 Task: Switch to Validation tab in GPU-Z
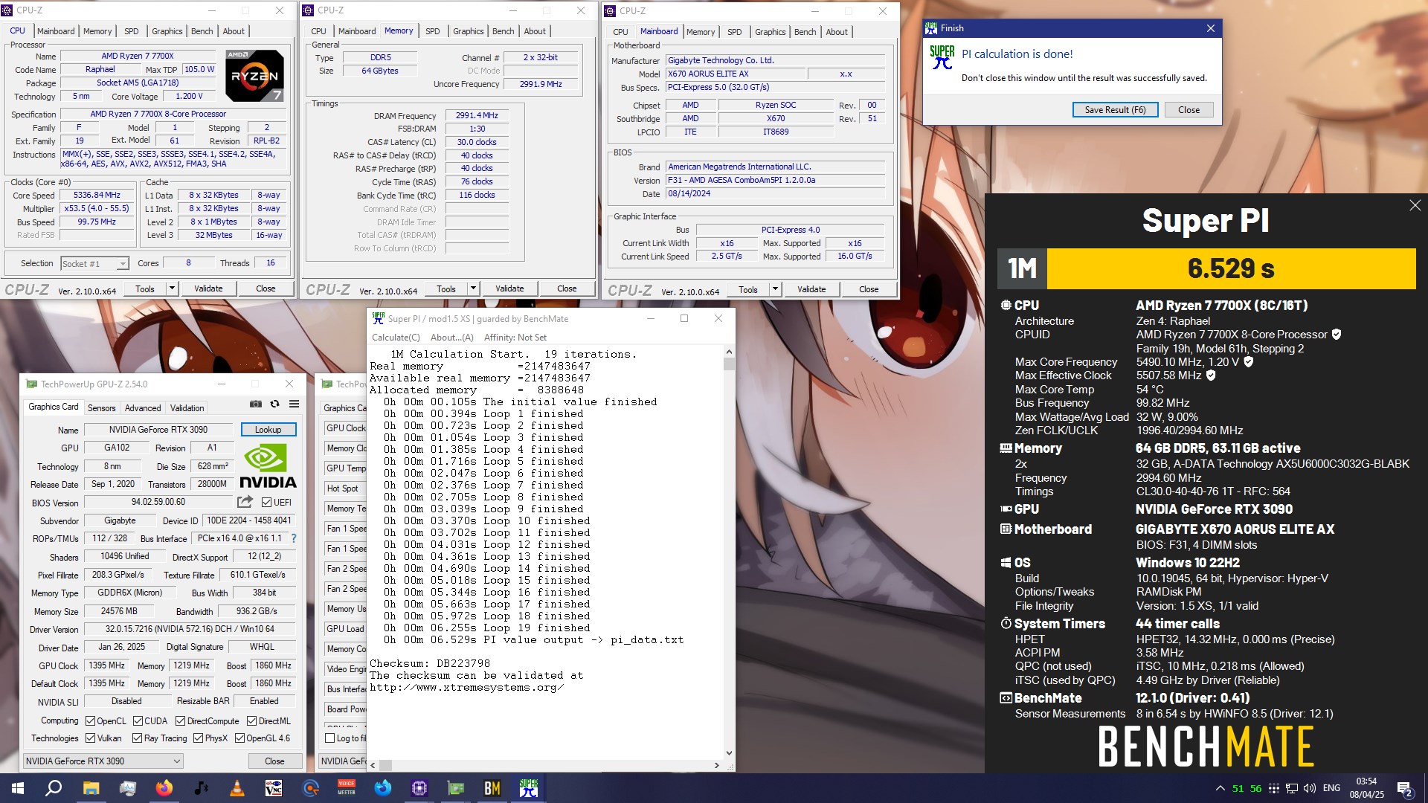(187, 407)
